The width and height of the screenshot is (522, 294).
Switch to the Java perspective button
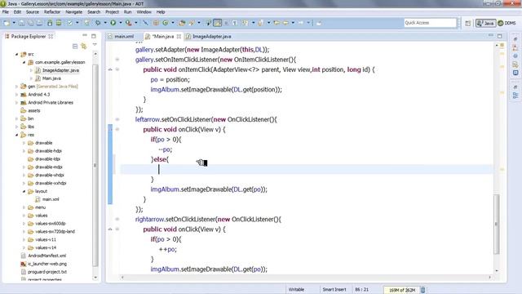[486, 23]
